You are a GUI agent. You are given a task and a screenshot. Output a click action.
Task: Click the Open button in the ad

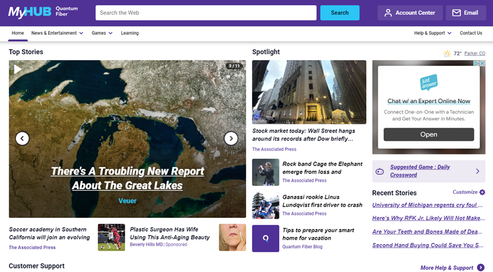(429, 134)
